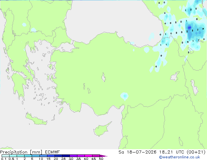Image resolution: width=207 pixels, height=160 pixels.
Task: Click the '25' legend scale label
Action: click(63, 159)
